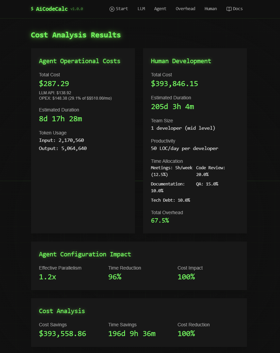The image size is (280, 353).
Task: Click the Cost Analysis Results heading
Action: (x=76, y=35)
